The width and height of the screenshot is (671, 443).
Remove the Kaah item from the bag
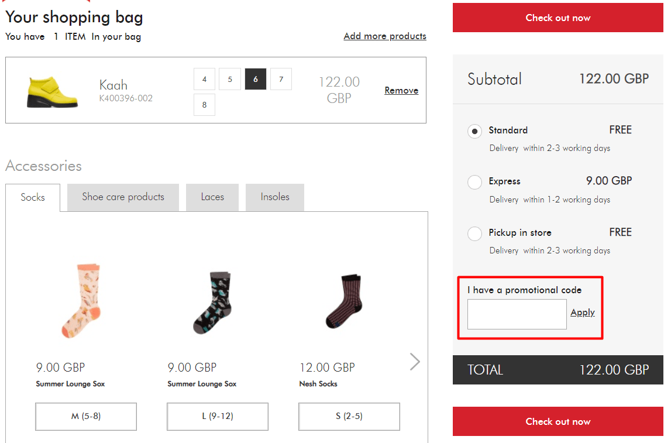click(401, 90)
